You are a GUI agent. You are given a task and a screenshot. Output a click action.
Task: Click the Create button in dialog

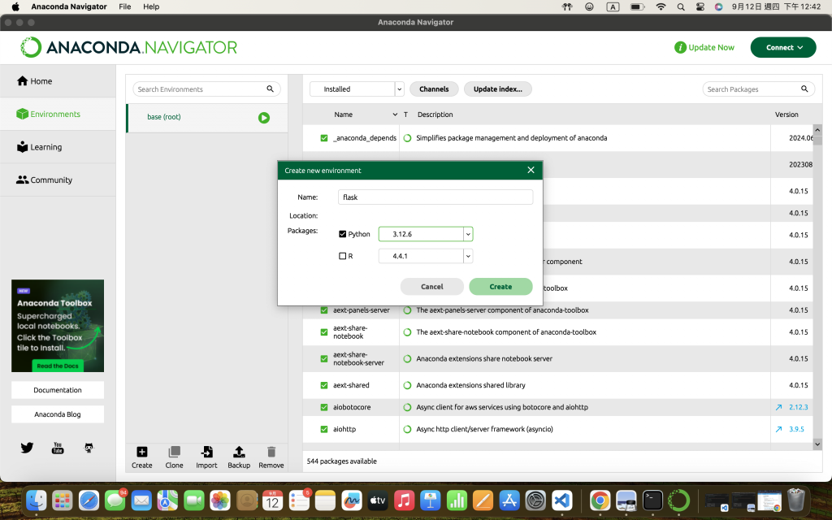pyautogui.click(x=500, y=287)
